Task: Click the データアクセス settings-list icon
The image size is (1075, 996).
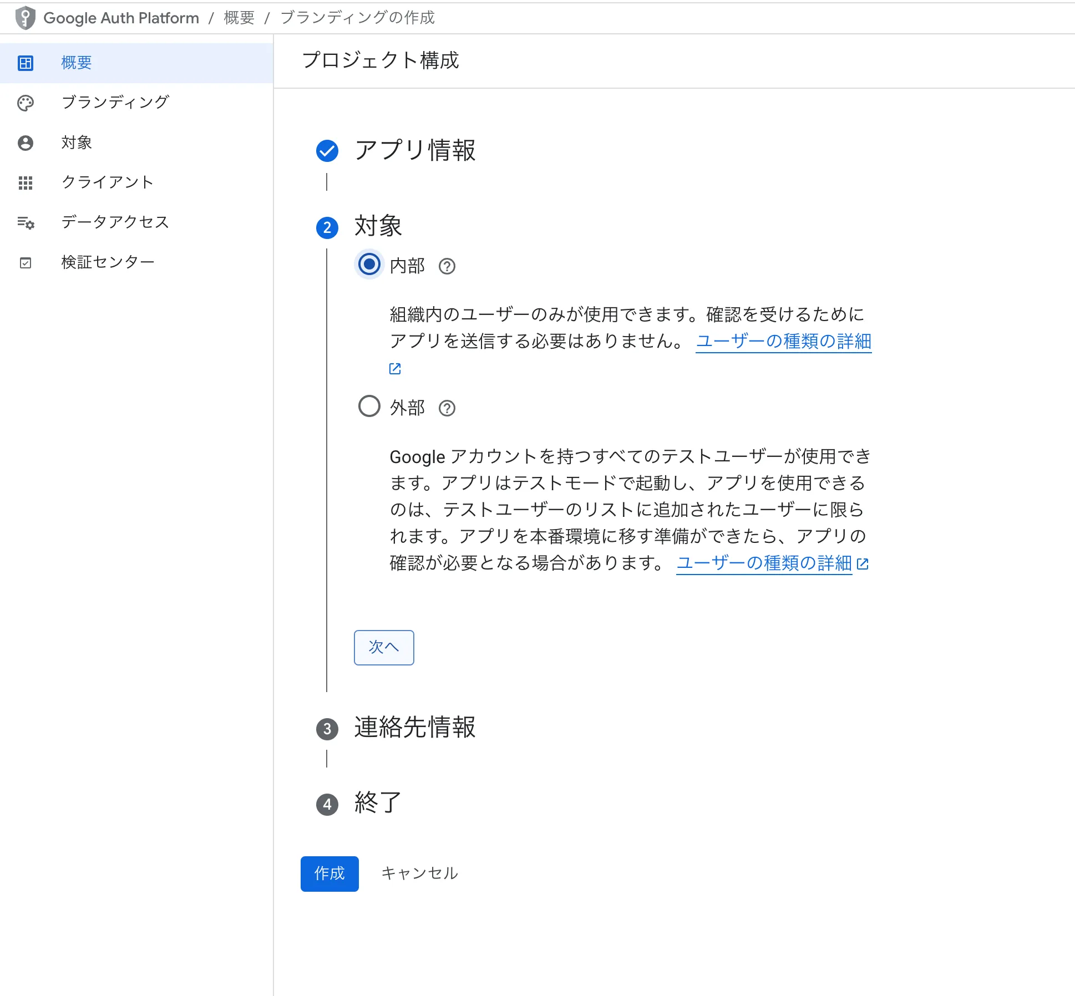Action: click(26, 222)
